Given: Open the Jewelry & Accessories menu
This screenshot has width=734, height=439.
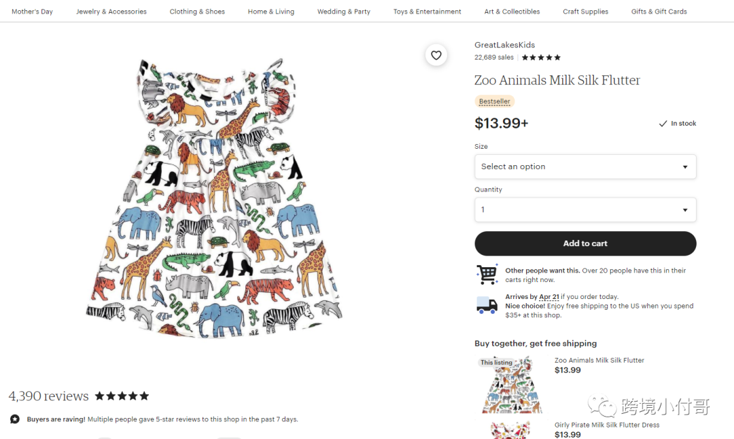Looking at the screenshot, I should click(x=111, y=12).
